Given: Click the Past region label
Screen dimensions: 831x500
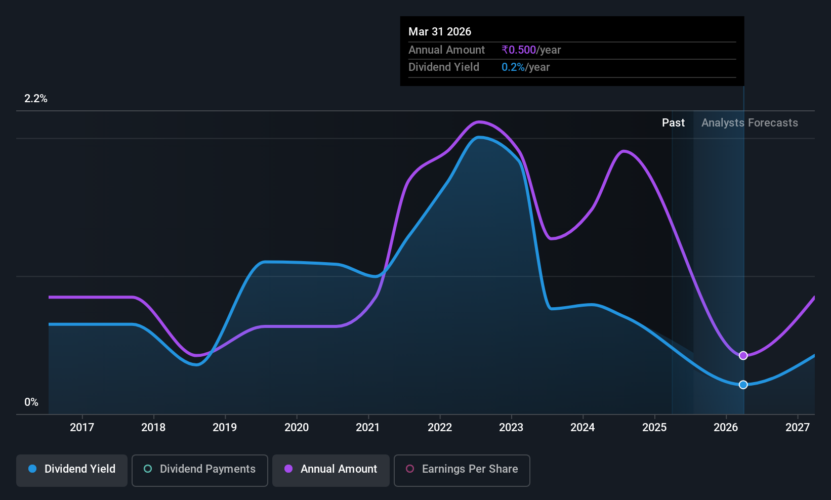Looking at the screenshot, I should point(673,123).
